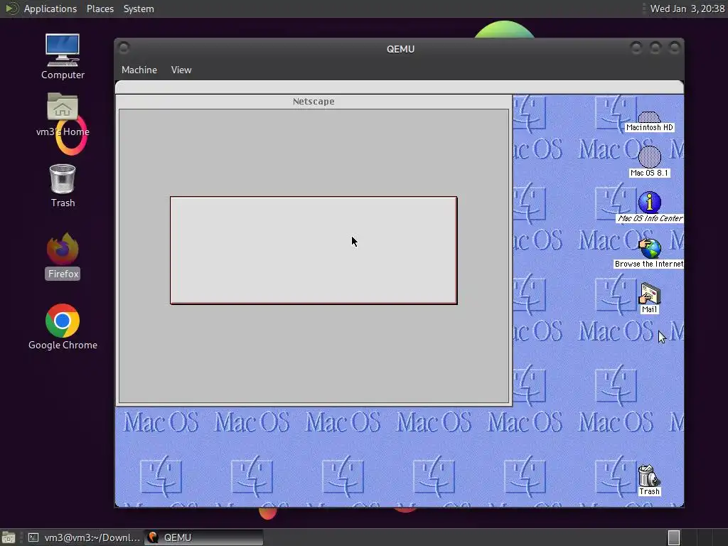Open the Places menu in top panel
The height and width of the screenshot is (546, 728).
[x=100, y=9]
